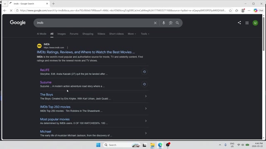Click https://www.imdb.com URL under IMDb
266x149 pixels.
tap(54, 48)
